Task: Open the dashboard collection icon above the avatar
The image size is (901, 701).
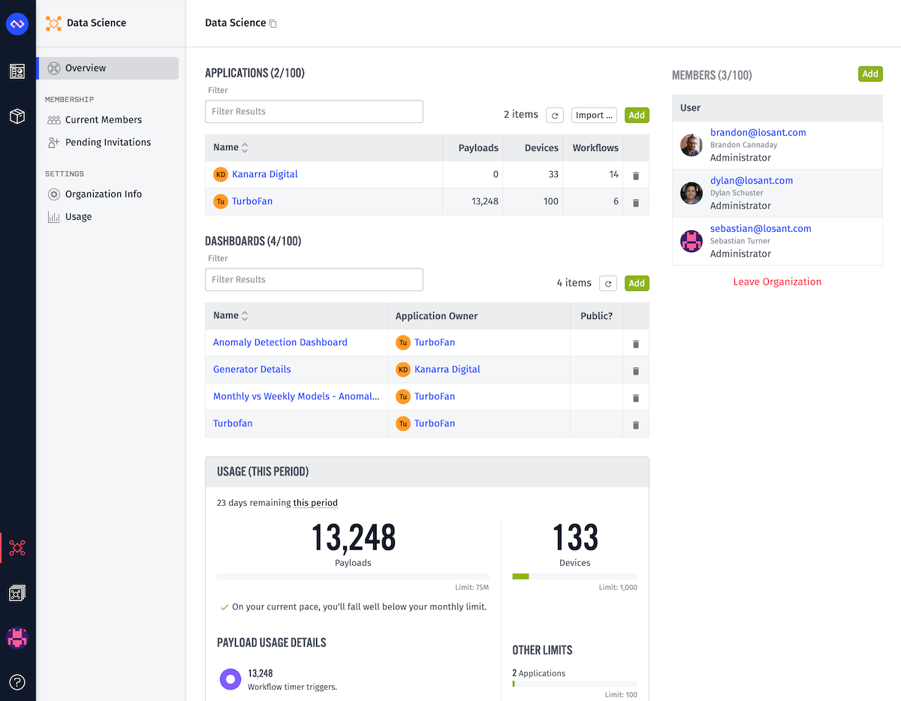Action: pyautogui.click(x=17, y=594)
